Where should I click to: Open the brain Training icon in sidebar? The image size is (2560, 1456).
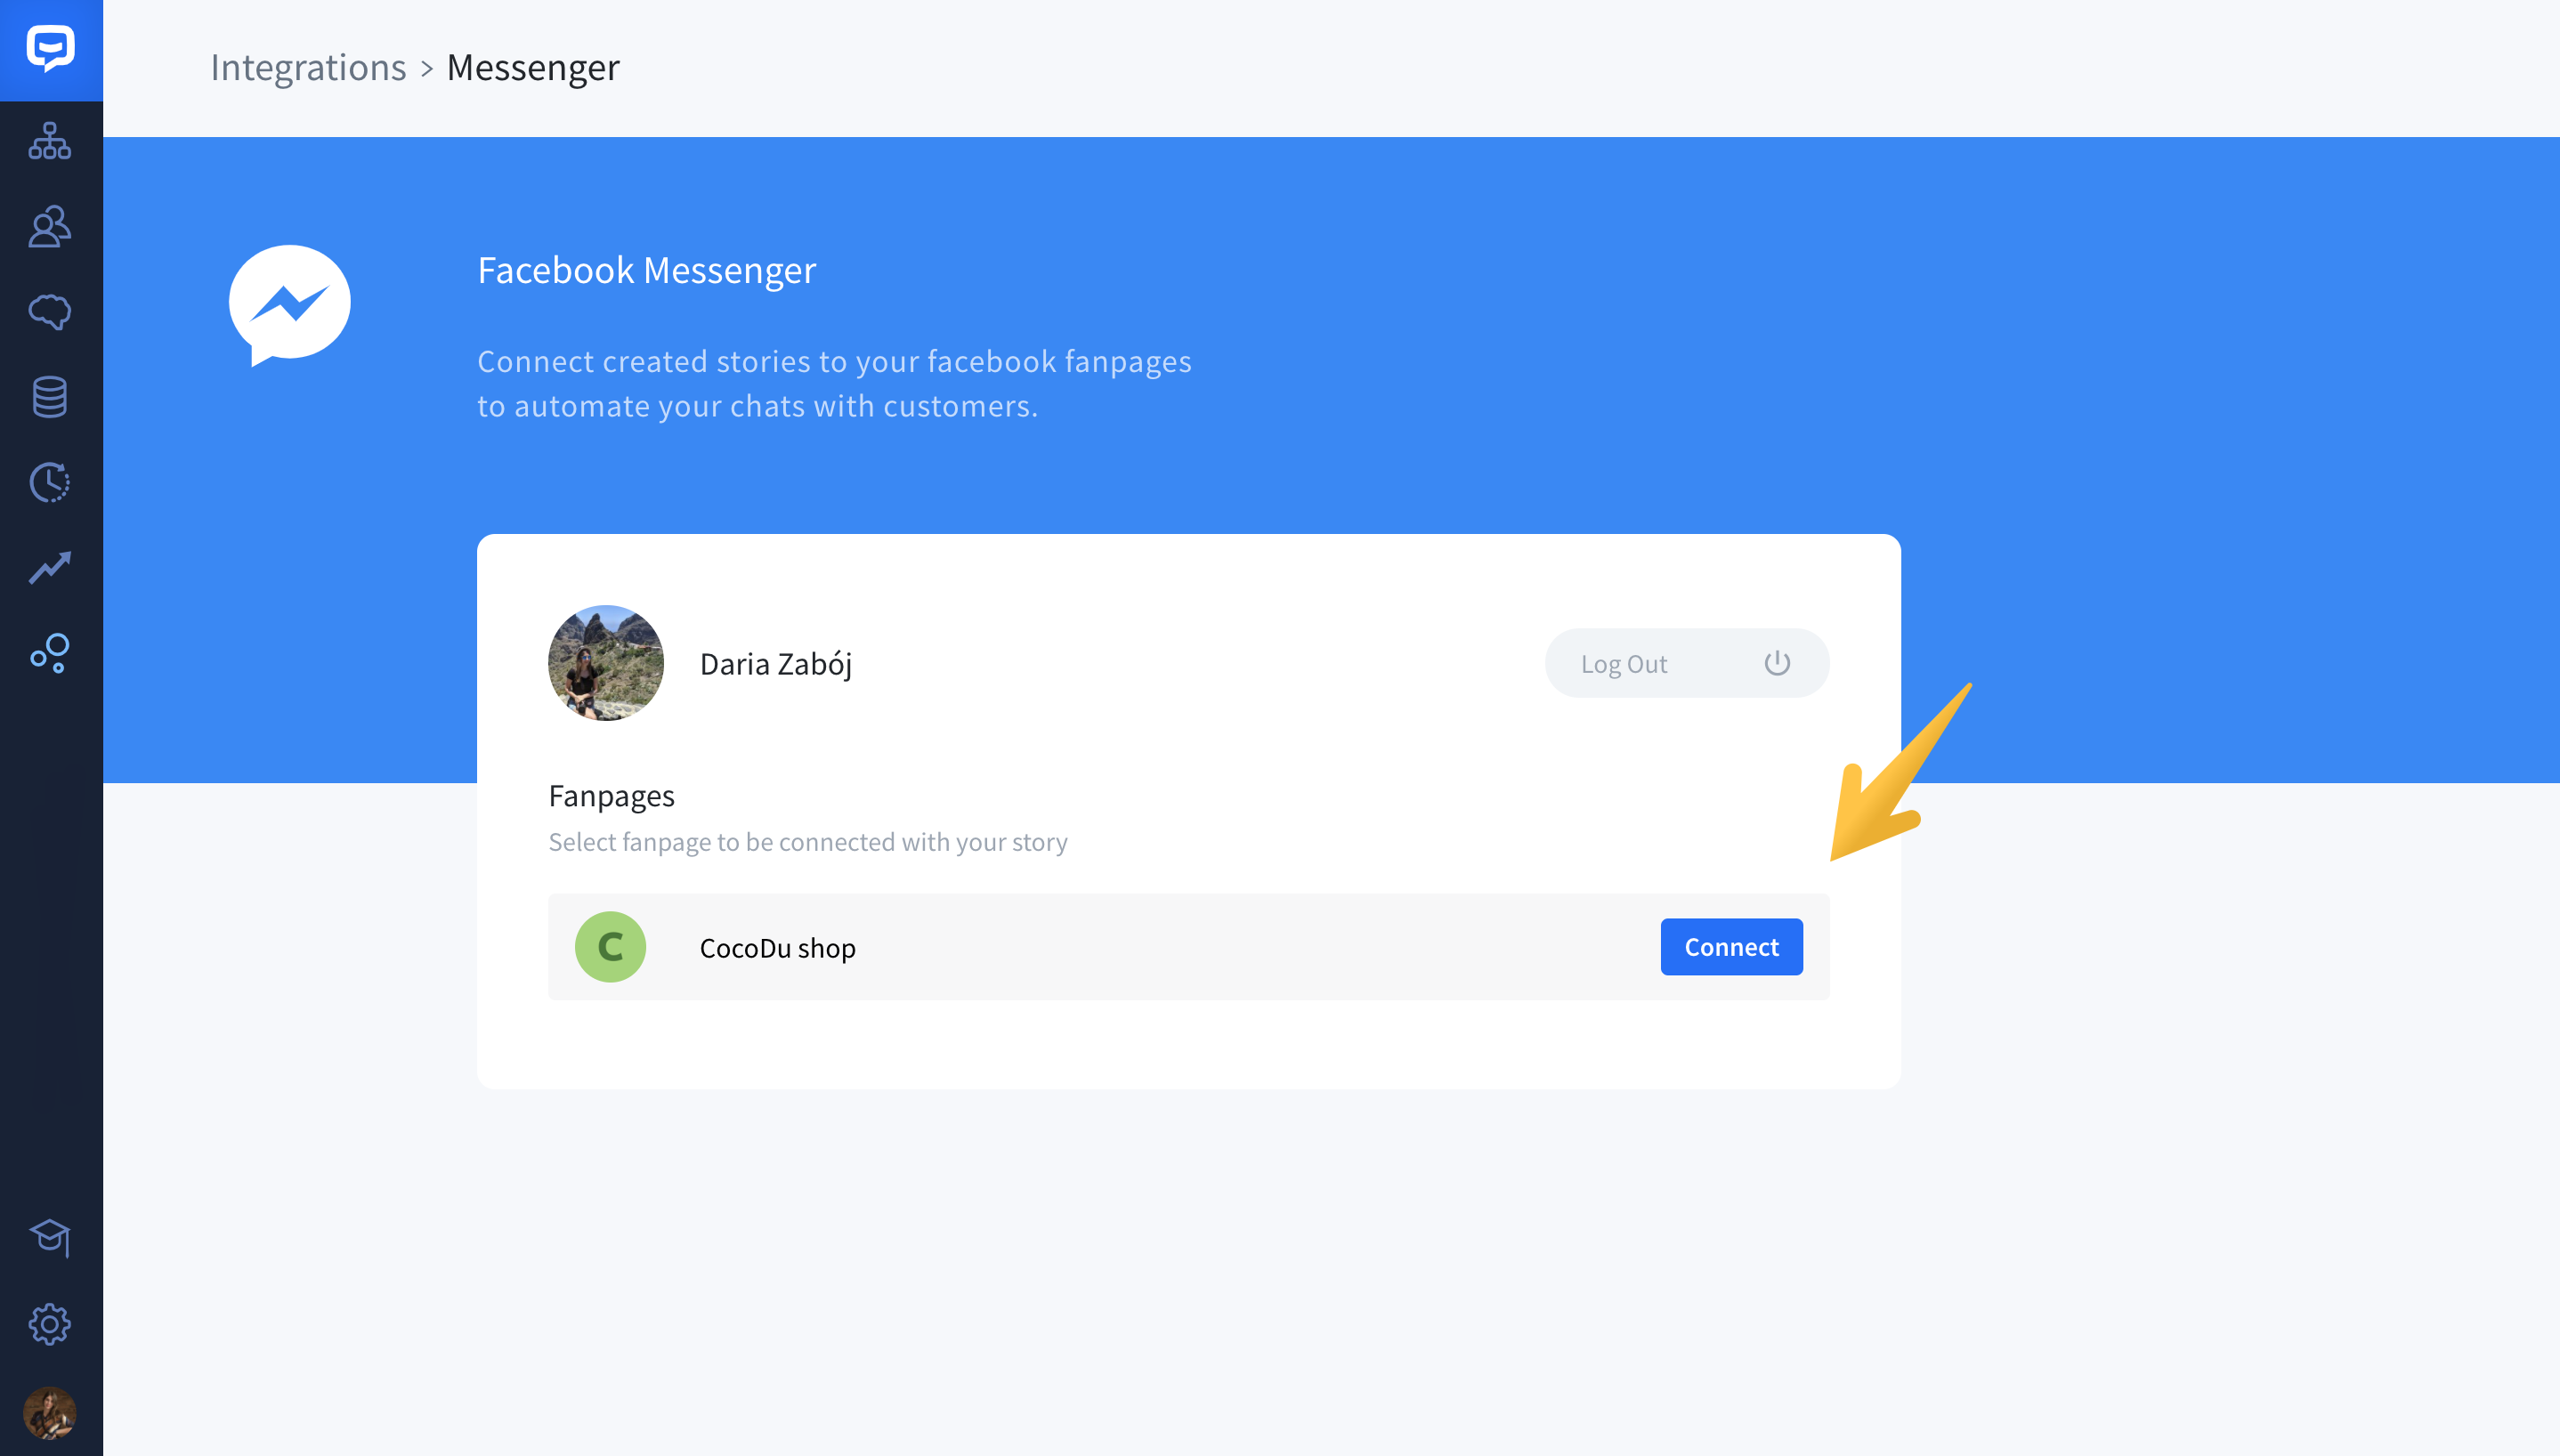coord(50,312)
